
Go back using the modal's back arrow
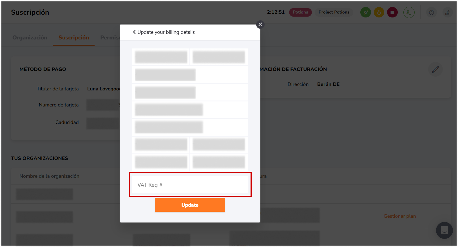134,32
